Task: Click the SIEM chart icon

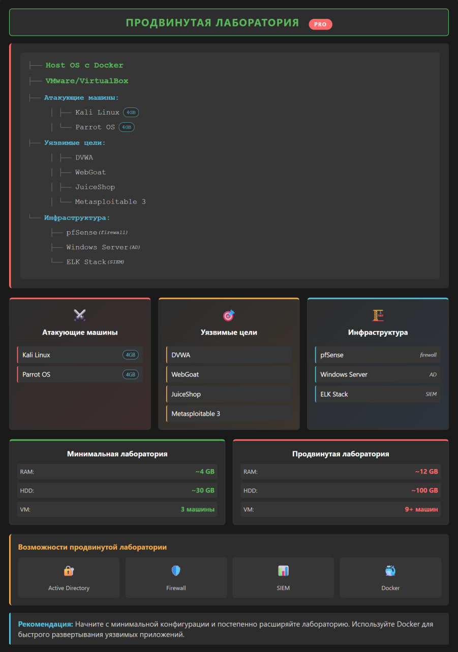Action: click(283, 570)
